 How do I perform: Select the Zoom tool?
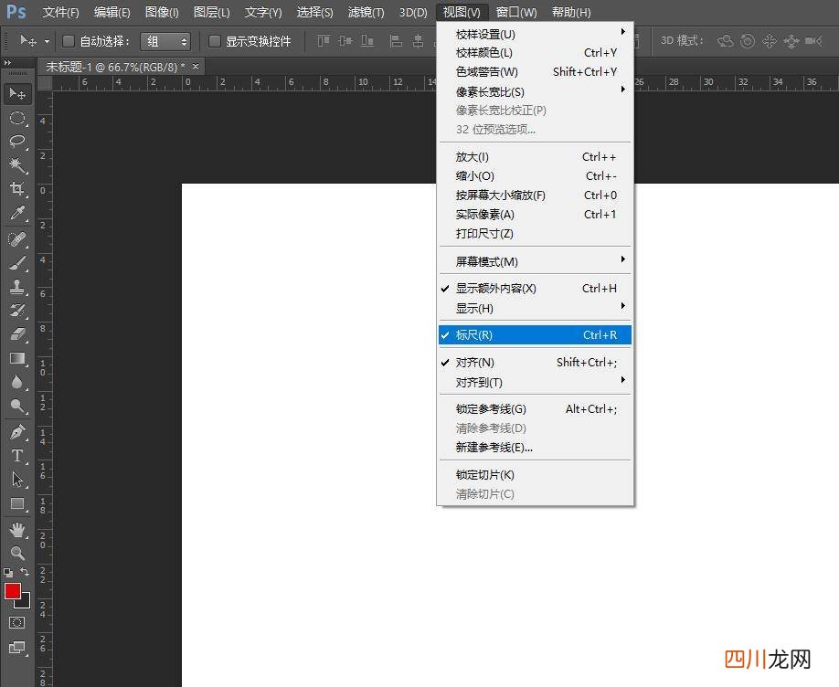click(17, 553)
